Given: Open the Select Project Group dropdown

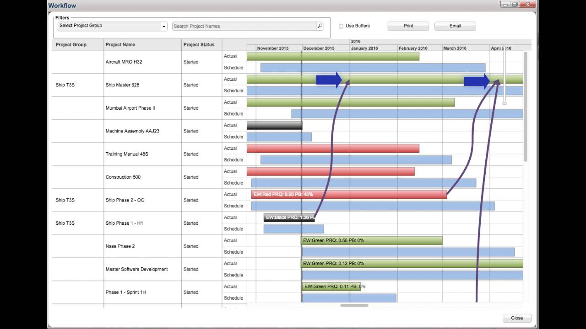Looking at the screenshot, I should pos(112,26).
